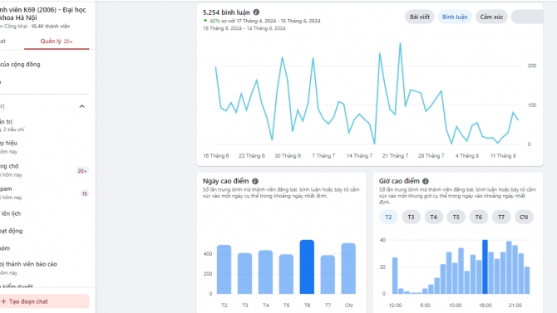This screenshot has width=557, height=313.
Task: Click the Tạo đoạn chat button
Action: (x=44, y=301)
